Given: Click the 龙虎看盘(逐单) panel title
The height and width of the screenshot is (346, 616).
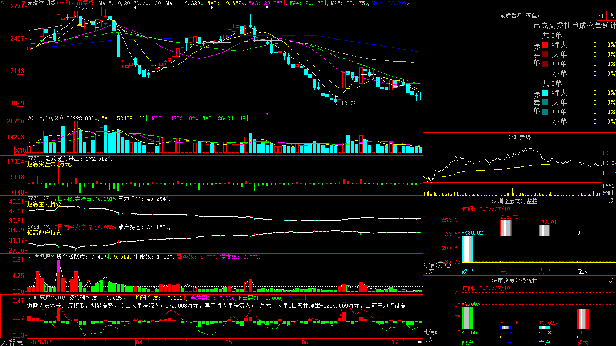Looking at the screenshot, I should click(519, 16).
